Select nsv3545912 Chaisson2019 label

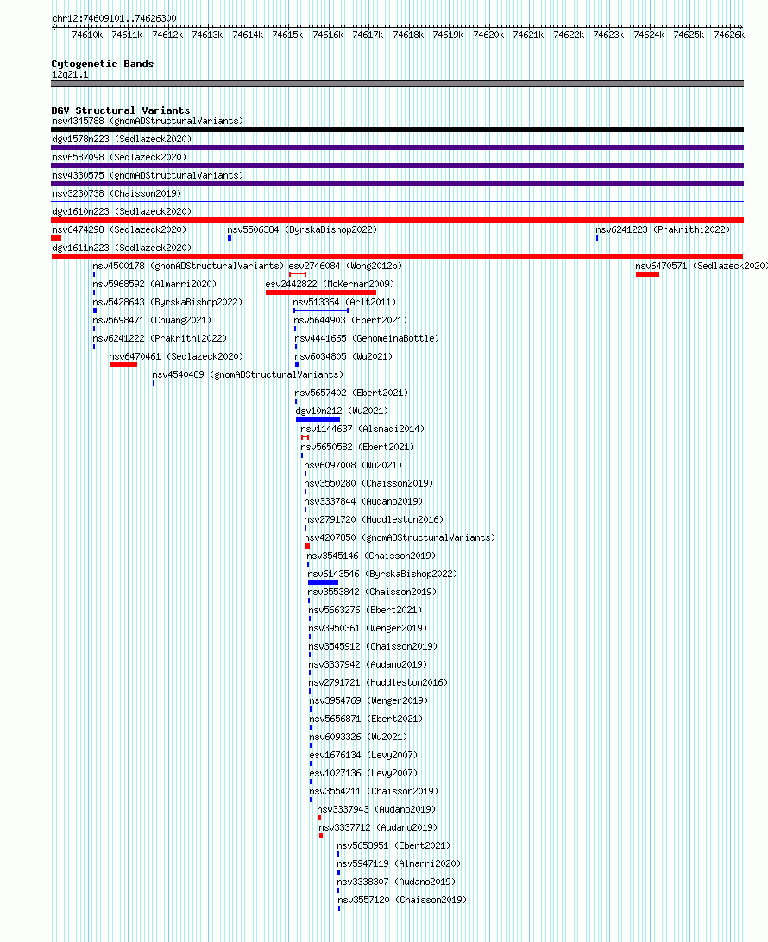[x=373, y=646]
